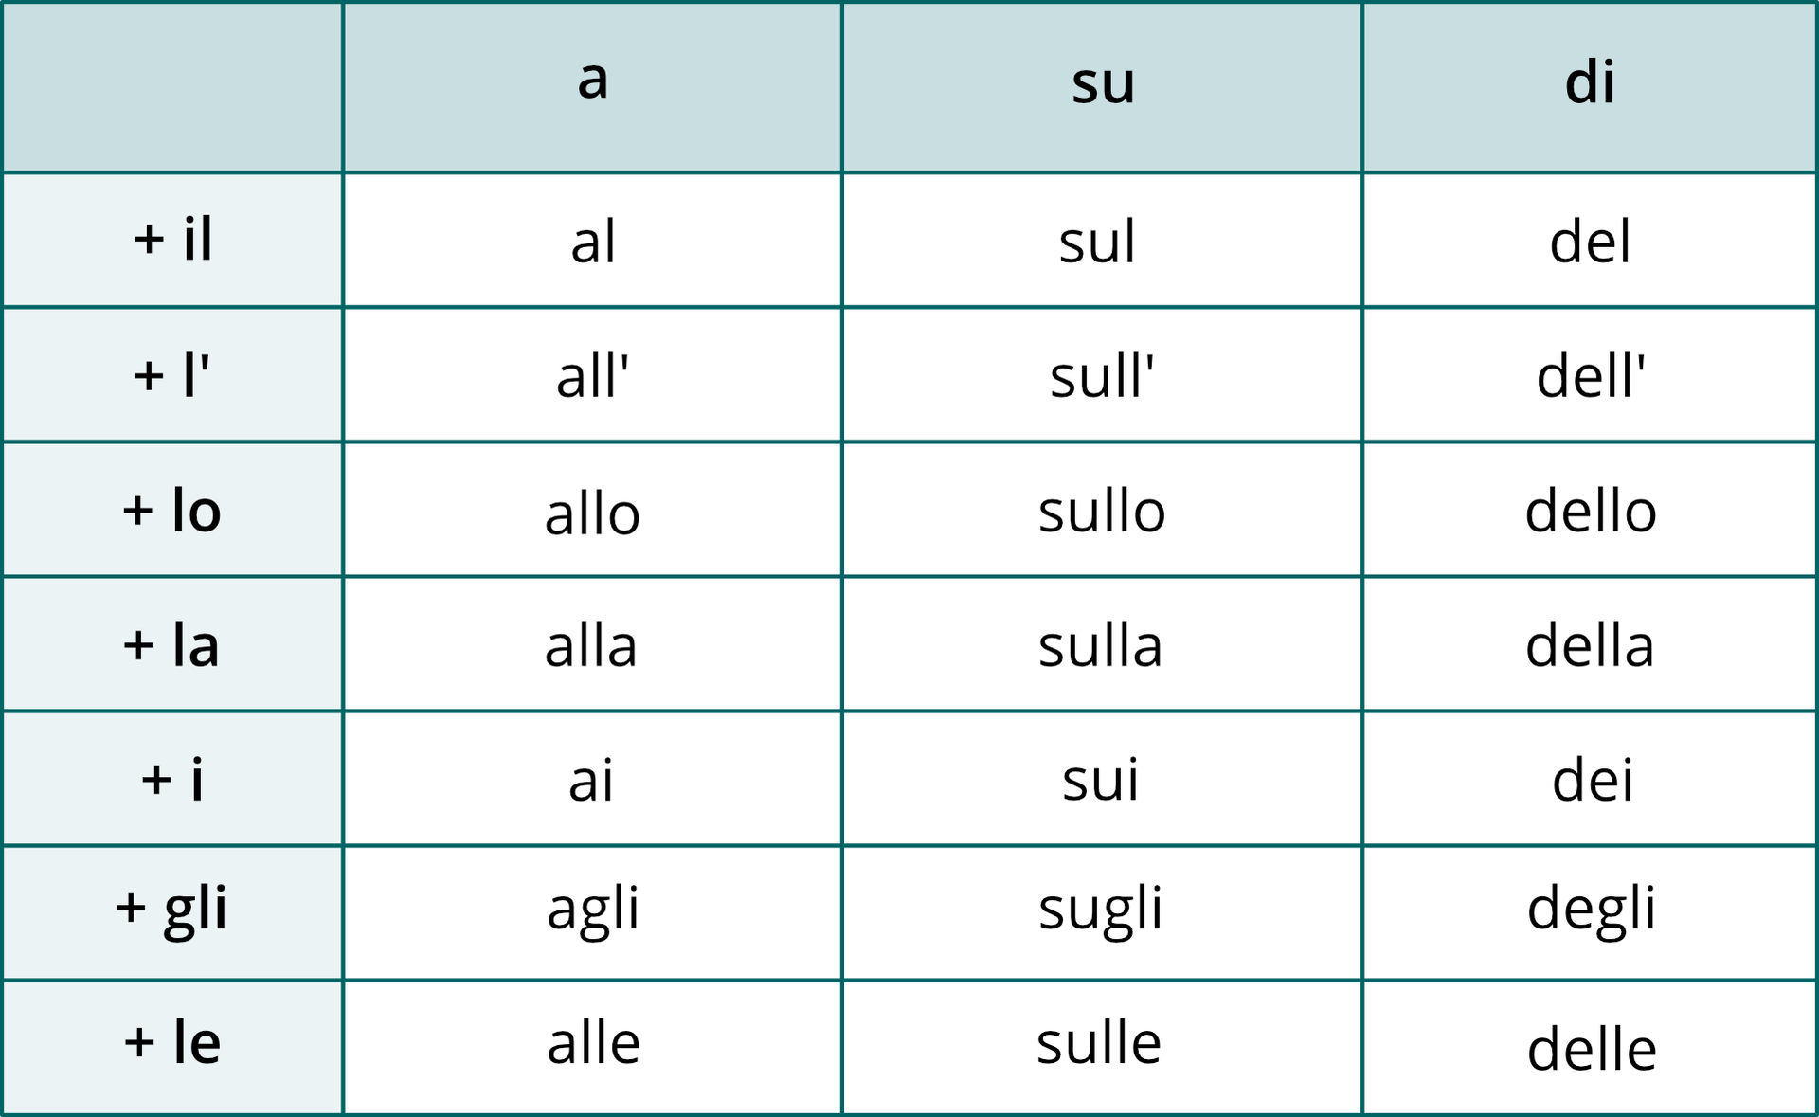Screen dimensions: 1819x1117
Task: Select the '+ l'' row label
Action: 172,375
